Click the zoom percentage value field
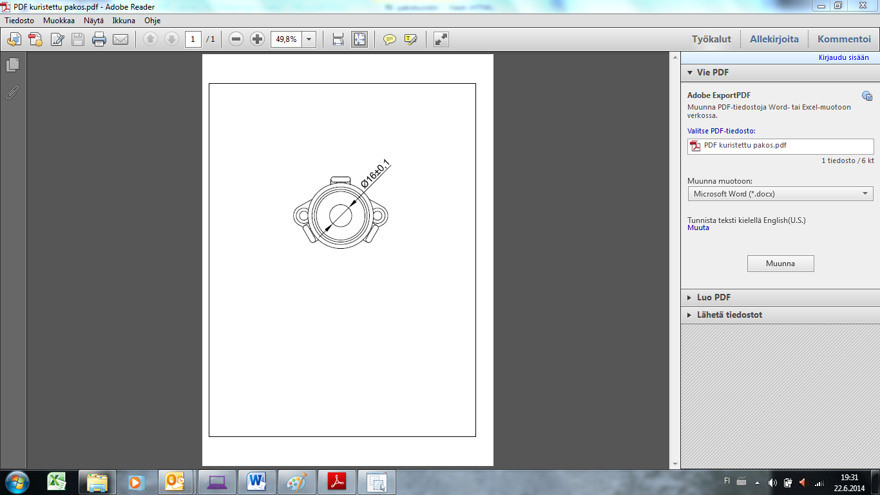880x495 pixels. [287, 39]
